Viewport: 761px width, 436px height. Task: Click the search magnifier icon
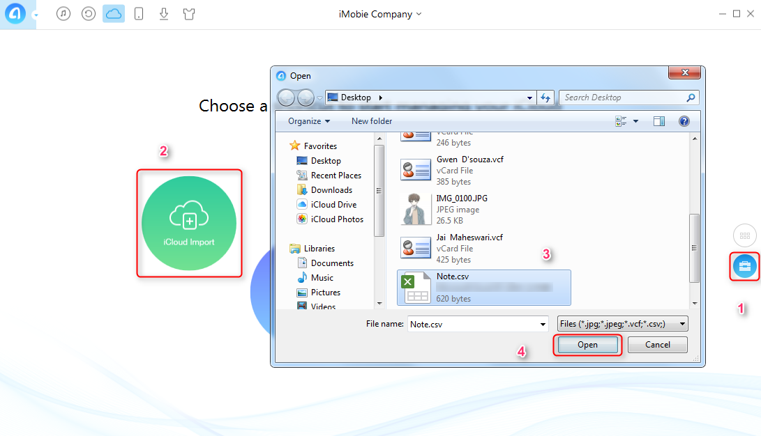point(691,98)
